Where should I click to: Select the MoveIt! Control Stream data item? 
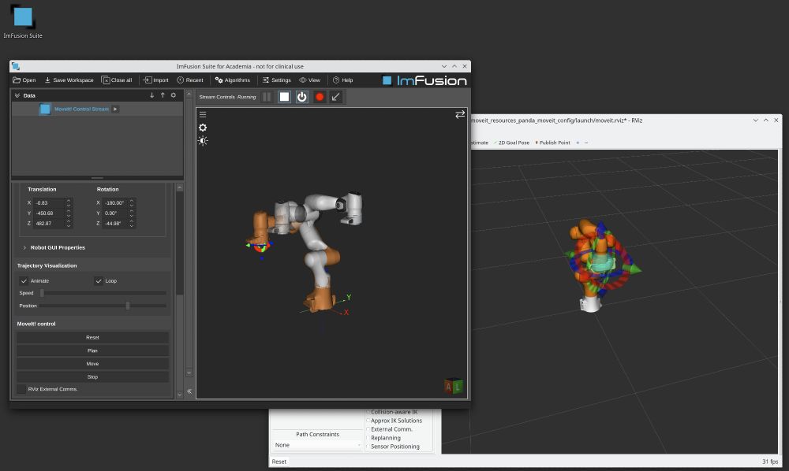pos(81,109)
